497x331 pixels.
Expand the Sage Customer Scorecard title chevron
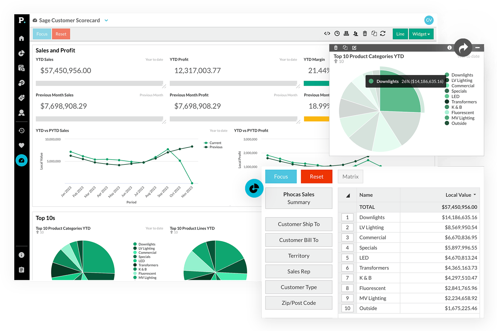coord(106,20)
